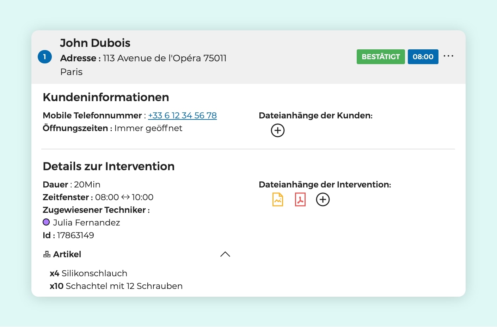Add a customer file attachment
497x327 pixels.
click(277, 130)
